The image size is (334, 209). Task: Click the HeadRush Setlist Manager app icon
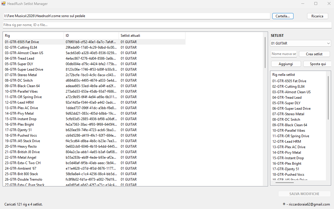(3, 4)
